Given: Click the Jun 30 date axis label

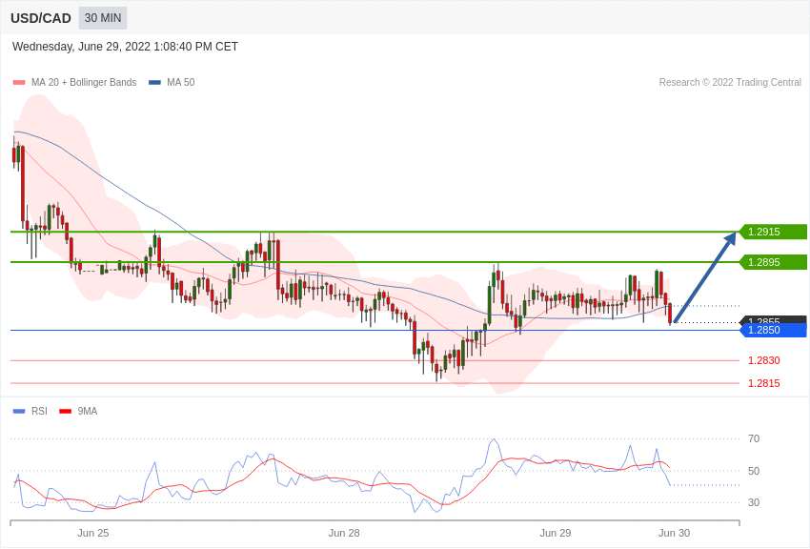Looking at the screenshot, I should click(674, 533).
